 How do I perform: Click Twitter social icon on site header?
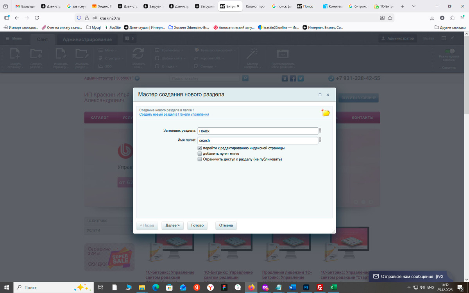[301, 79]
